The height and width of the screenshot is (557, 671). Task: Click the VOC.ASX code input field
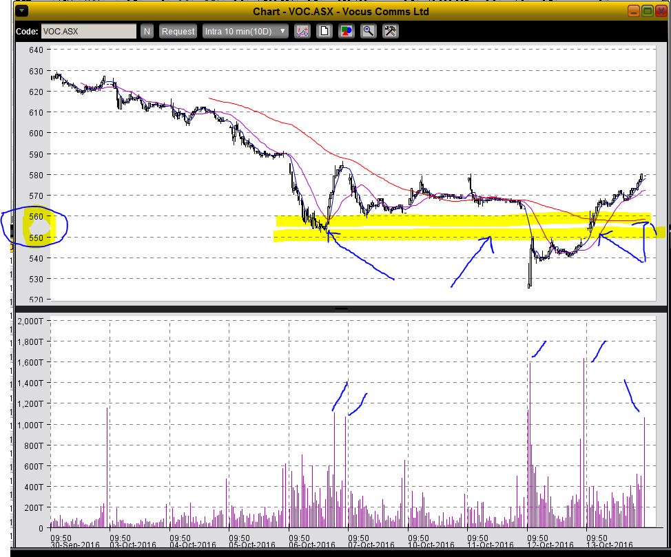[x=89, y=31]
